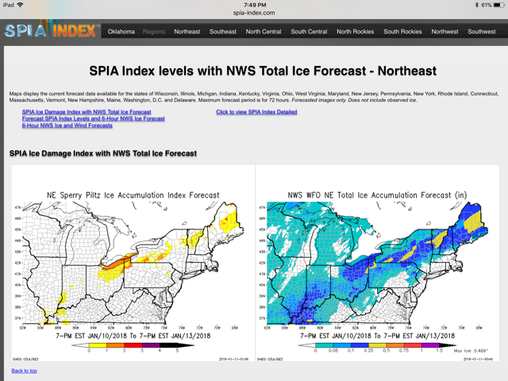Select the Southeast region
The image size is (508, 381).
pyautogui.click(x=222, y=32)
